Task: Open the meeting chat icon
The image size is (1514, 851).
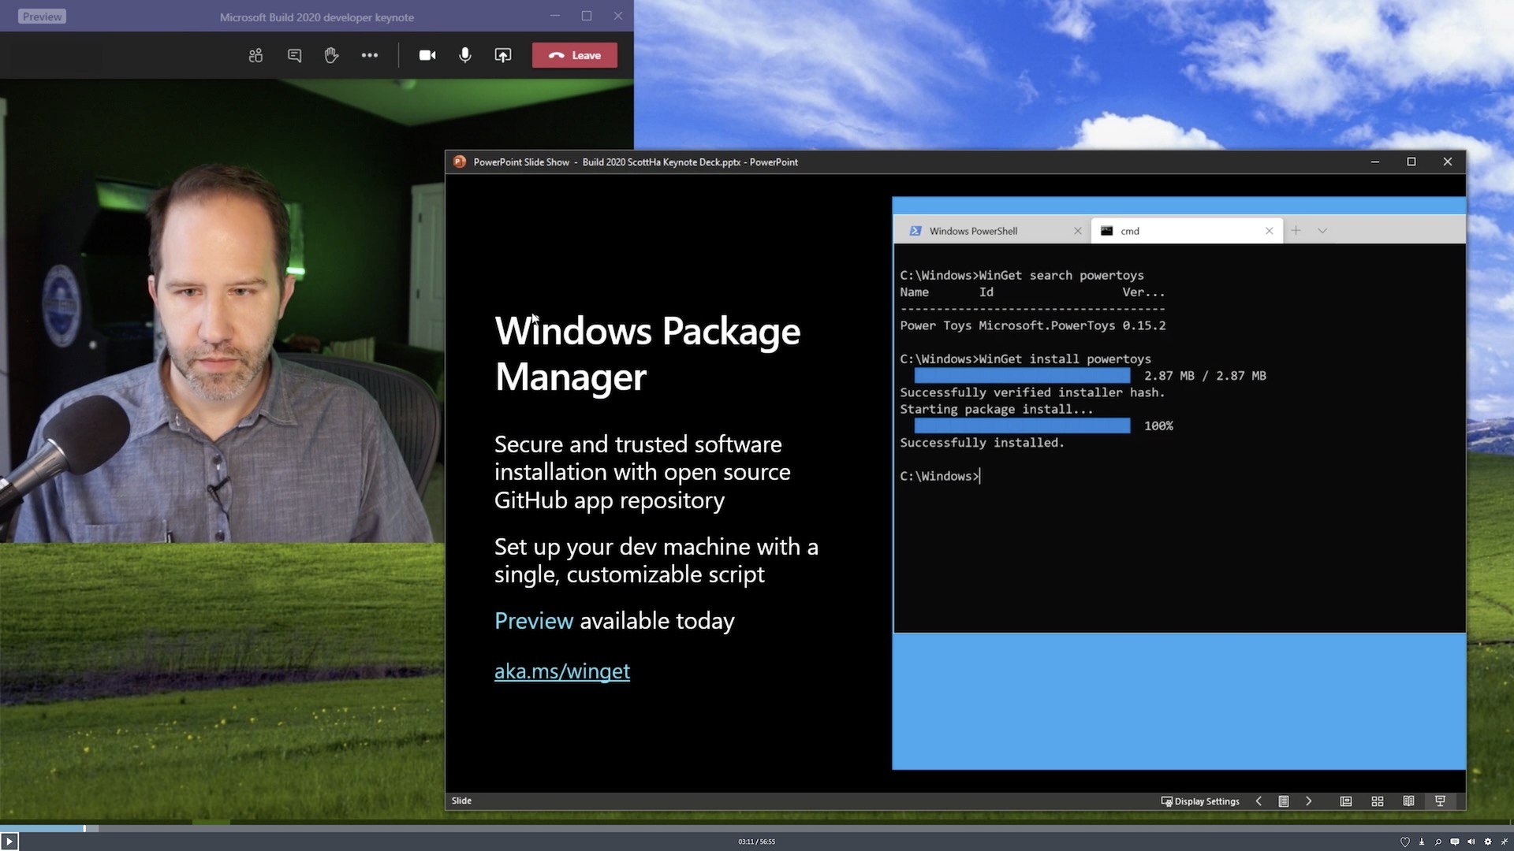Action: pos(294,55)
